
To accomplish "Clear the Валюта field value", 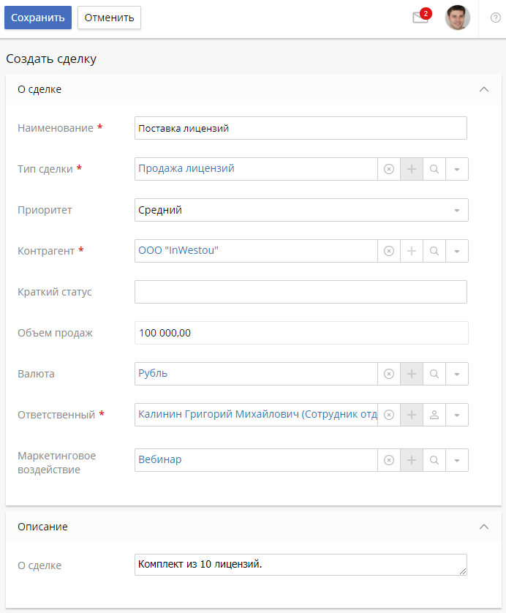I will 389,374.
